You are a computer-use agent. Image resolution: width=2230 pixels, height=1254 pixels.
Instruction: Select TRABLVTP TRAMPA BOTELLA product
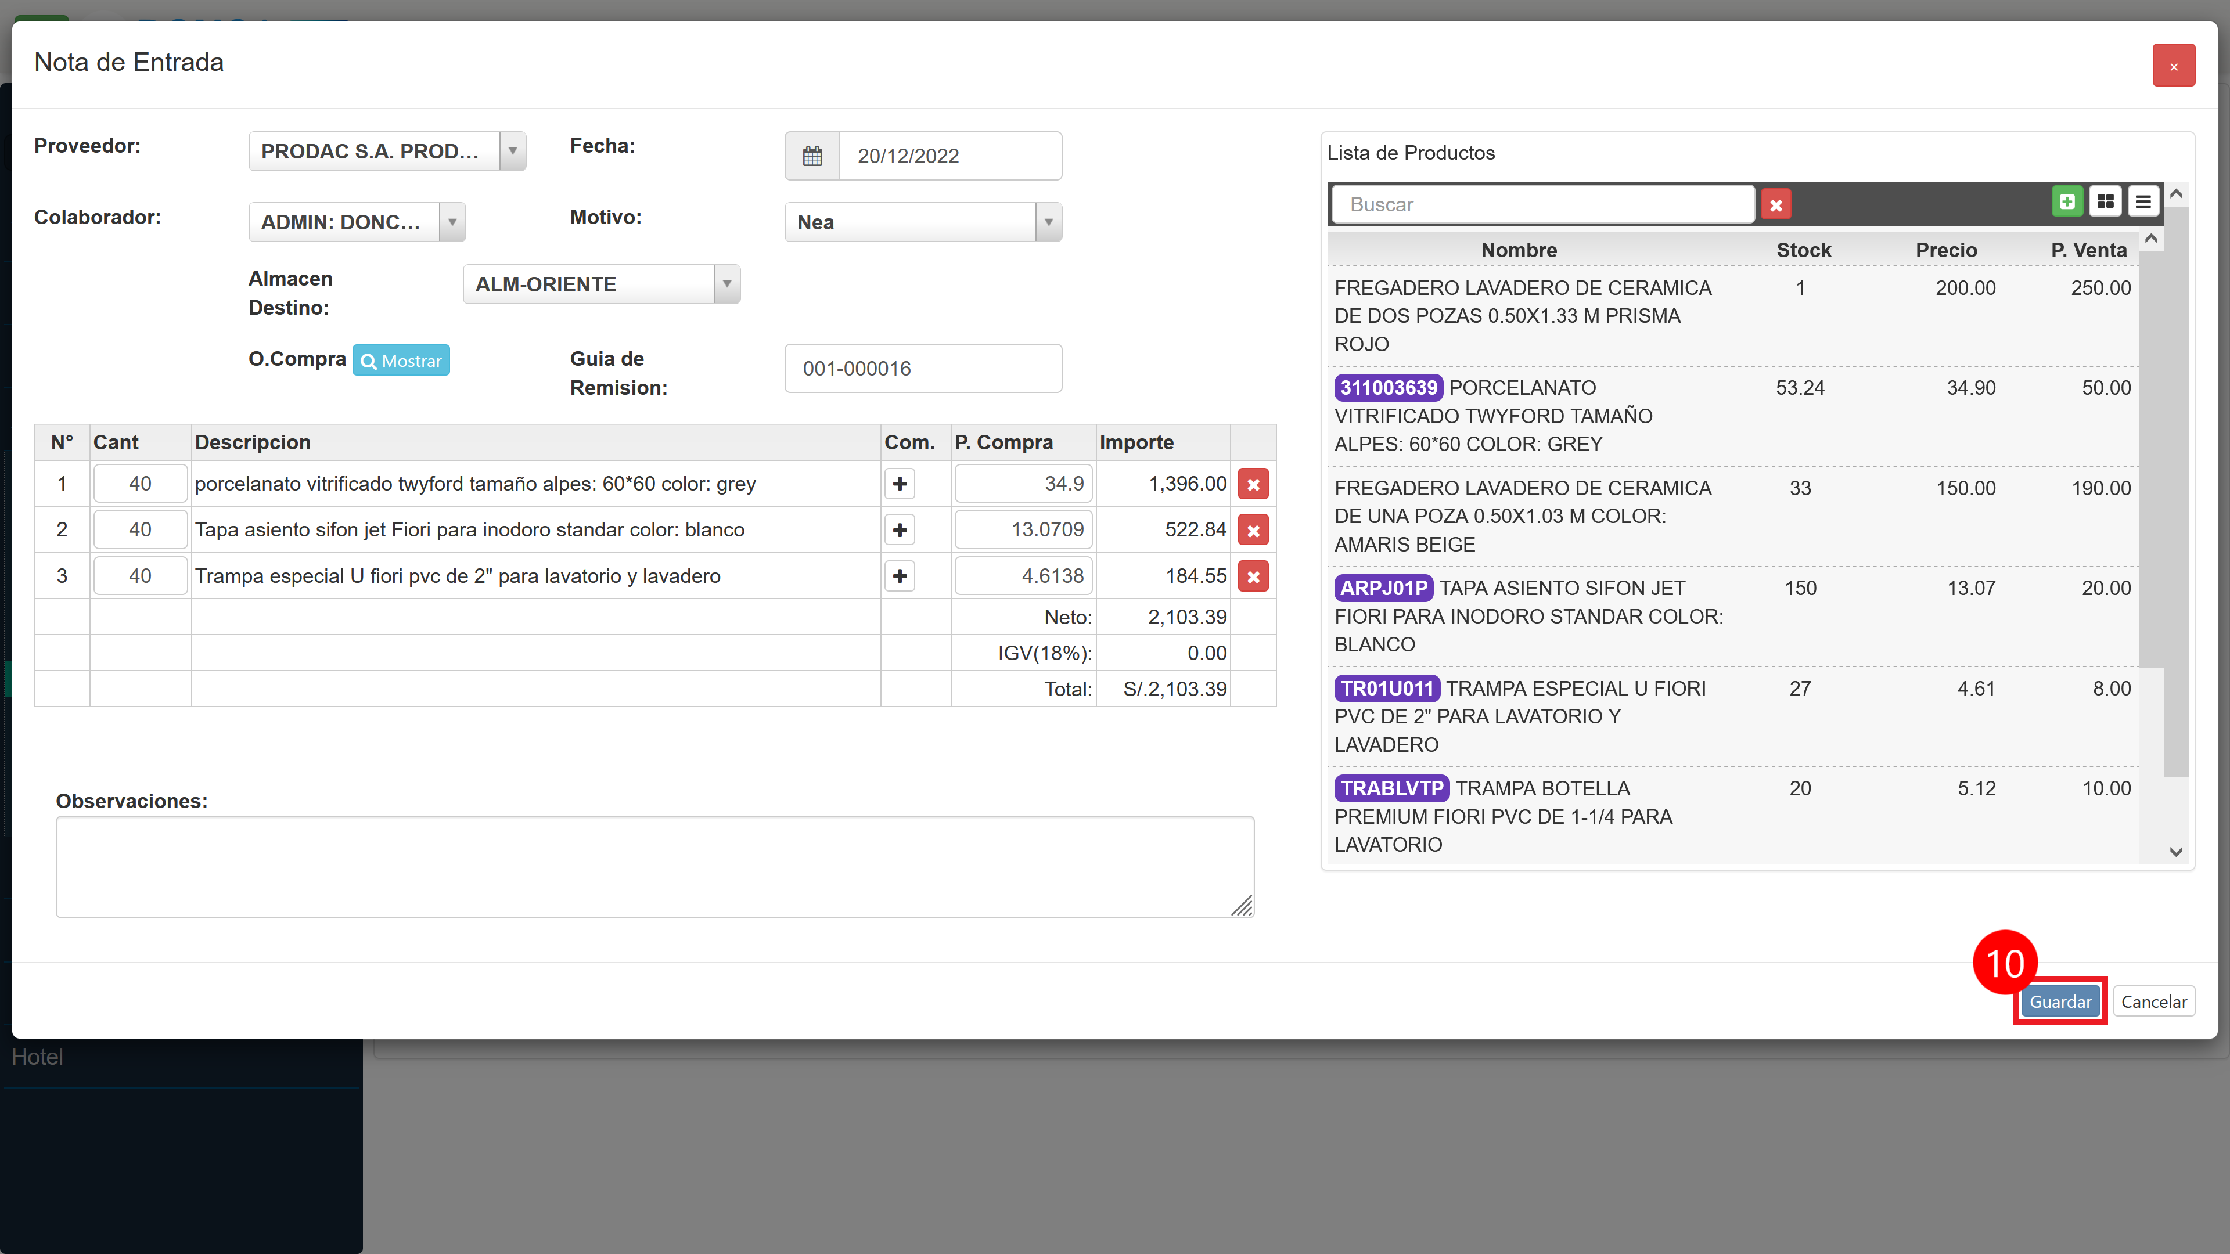(1732, 816)
